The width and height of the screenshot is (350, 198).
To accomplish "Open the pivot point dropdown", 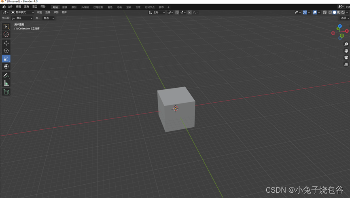I will (170, 13).
